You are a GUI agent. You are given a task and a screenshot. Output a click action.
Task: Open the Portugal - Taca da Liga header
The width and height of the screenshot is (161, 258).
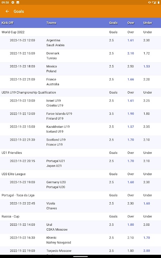click(80, 195)
